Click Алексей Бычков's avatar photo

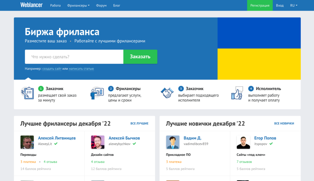coord(98,142)
